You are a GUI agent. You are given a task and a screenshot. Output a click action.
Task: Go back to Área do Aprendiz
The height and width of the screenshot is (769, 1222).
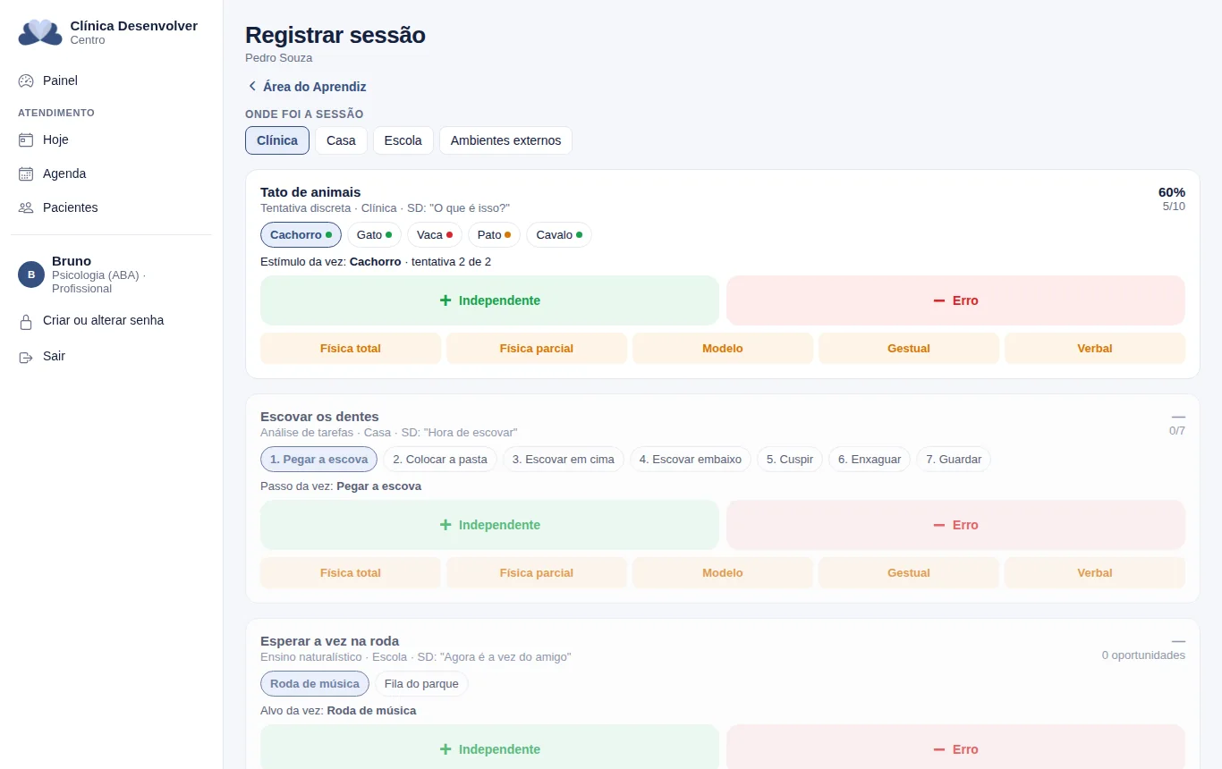click(x=306, y=87)
